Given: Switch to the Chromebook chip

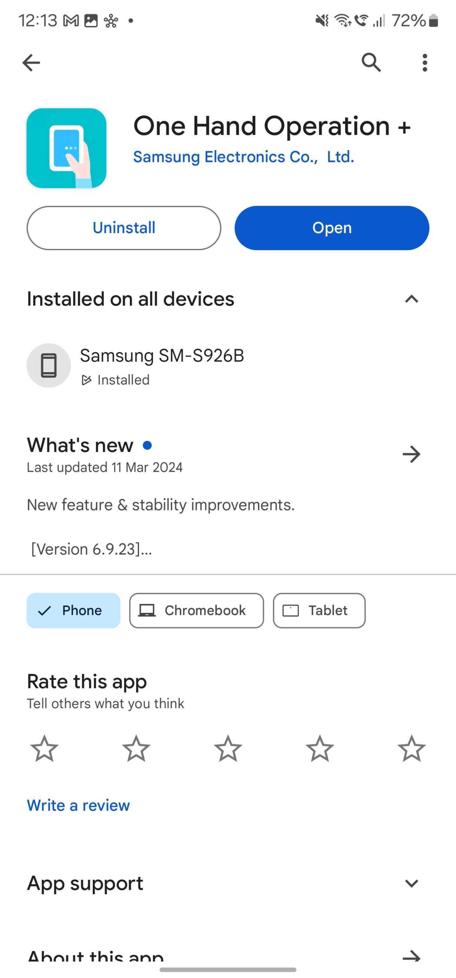Looking at the screenshot, I should point(196,610).
